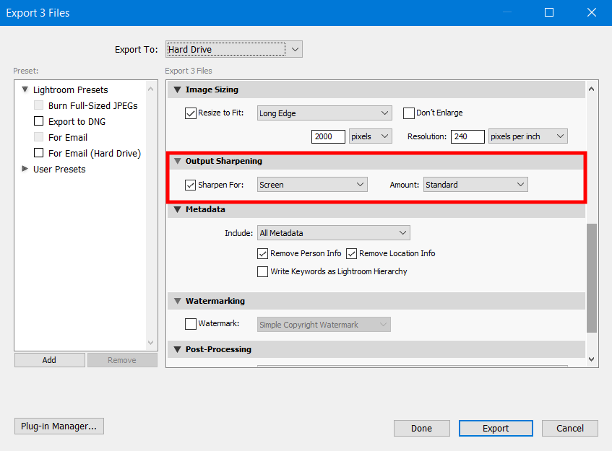Open the Export To dropdown
612x451 pixels.
tap(233, 50)
